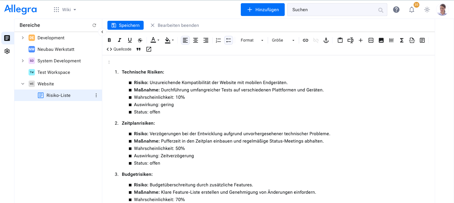The height and width of the screenshot is (203, 454).
Task: Open the Größe size dropdown
Action: [283, 40]
